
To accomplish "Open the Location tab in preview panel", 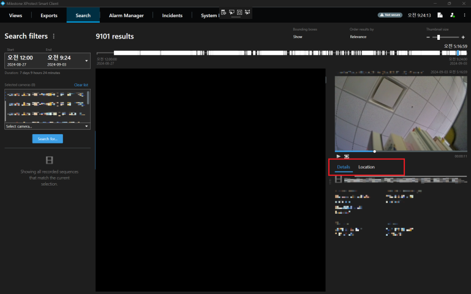I will [x=366, y=167].
